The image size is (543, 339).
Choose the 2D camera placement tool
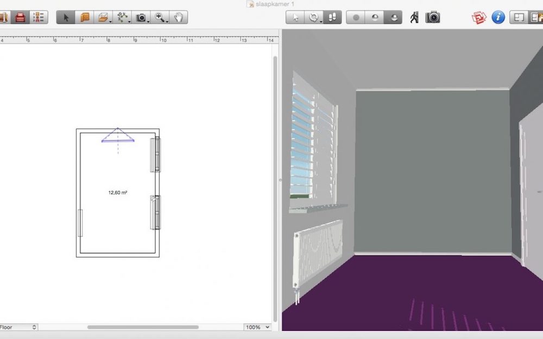pos(141,17)
